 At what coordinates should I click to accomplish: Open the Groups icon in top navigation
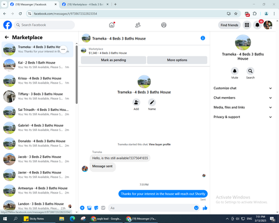(x=163, y=25)
